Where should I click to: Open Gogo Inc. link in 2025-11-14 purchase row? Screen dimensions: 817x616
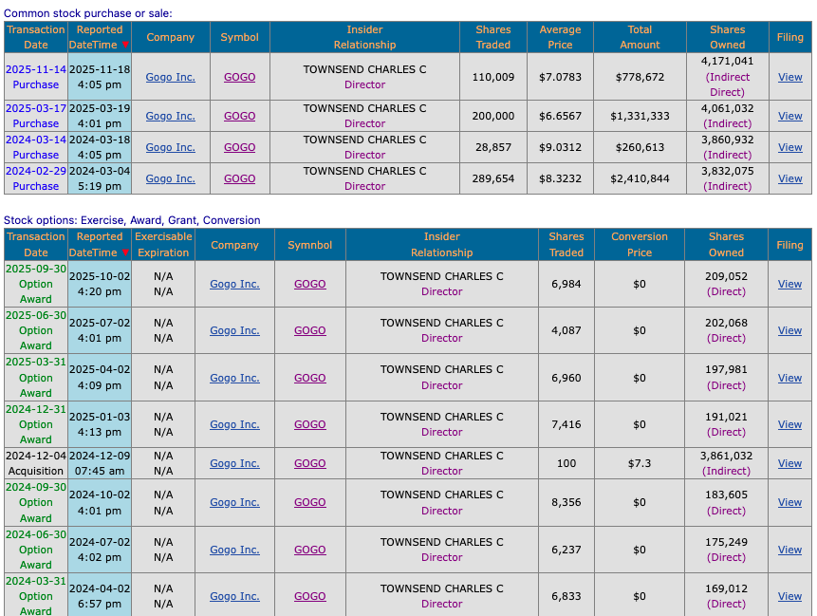(x=171, y=77)
